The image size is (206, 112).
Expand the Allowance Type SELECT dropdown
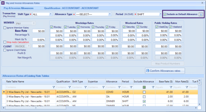click(110, 14)
